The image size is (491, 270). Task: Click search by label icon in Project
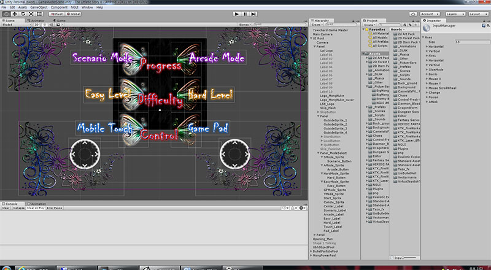point(410,25)
